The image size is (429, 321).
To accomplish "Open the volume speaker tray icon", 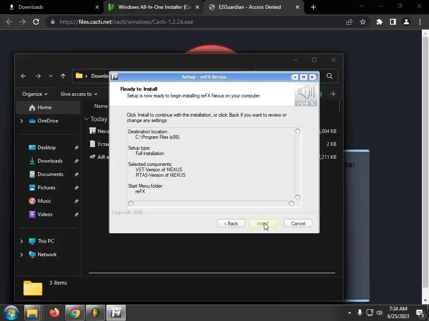I will (x=380, y=313).
